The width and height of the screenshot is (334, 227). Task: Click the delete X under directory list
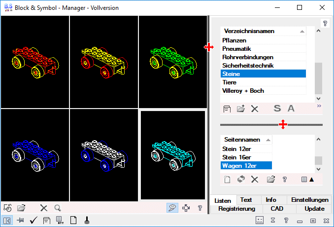click(x=255, y=109)
